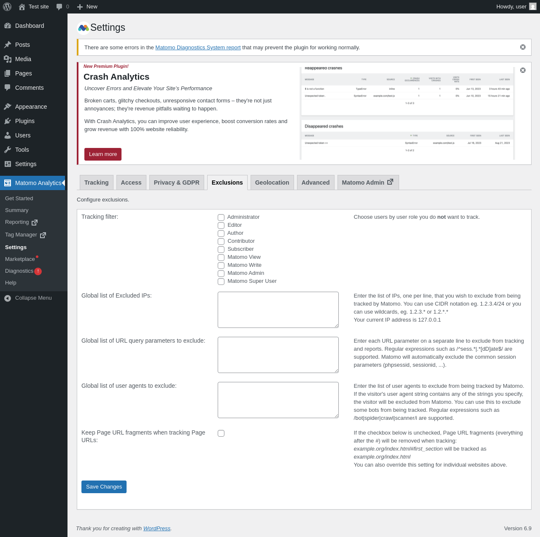The image size is (540, 537).
Task: Open Marketplace in Matomo submenu
Action: pos(20,259)
